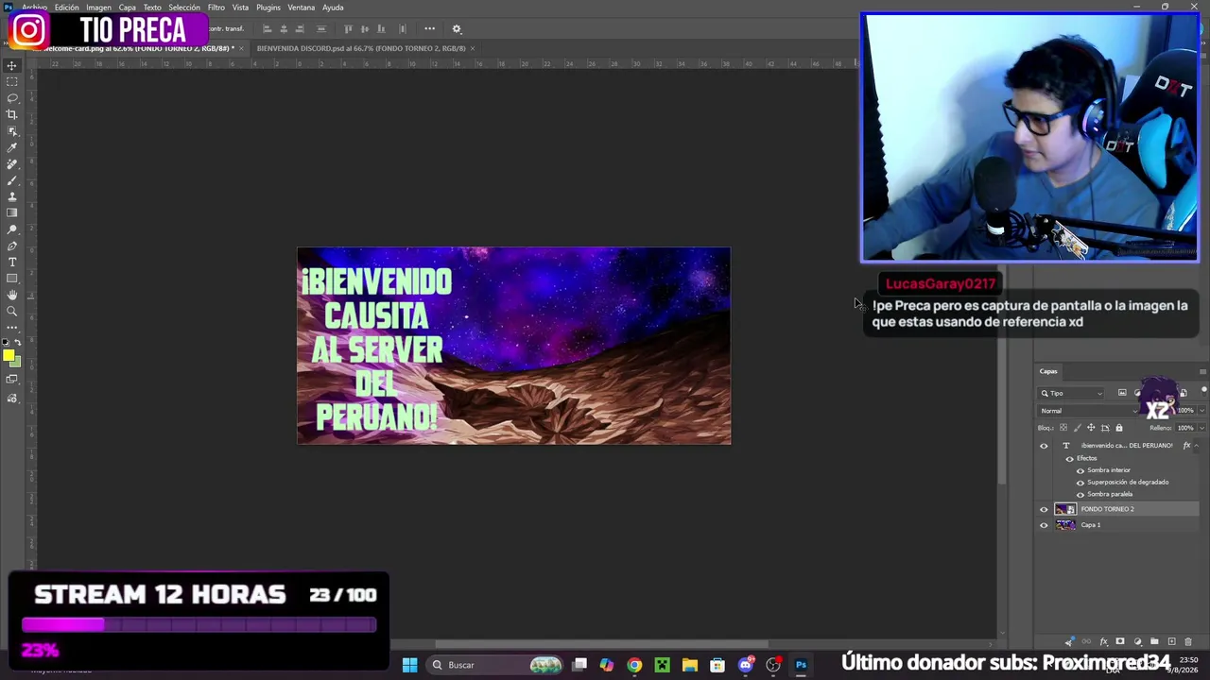Hide the Capa 1 layer

click(x=1044, y=525)
